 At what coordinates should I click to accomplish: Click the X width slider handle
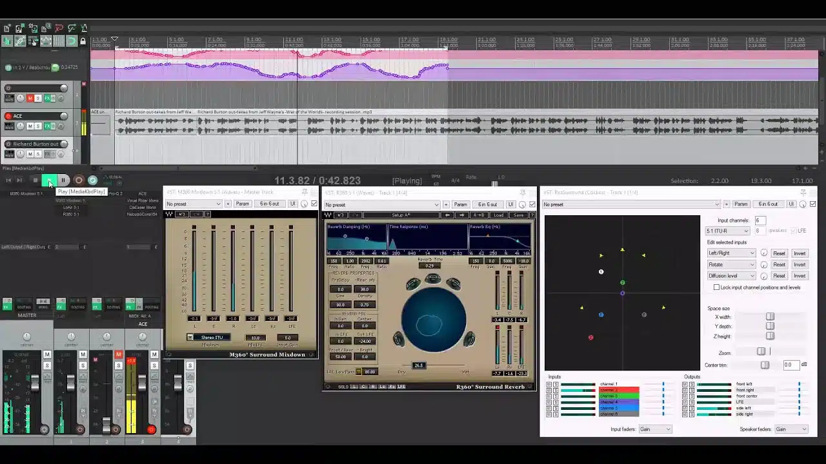tap(770, 316)
